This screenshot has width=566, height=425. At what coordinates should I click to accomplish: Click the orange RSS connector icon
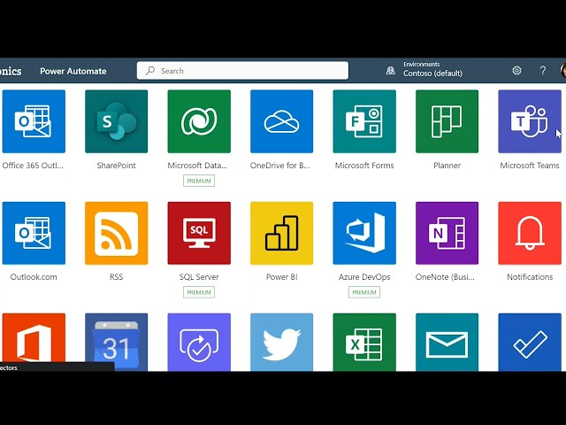pyautogui.click(x=116, y=233)
